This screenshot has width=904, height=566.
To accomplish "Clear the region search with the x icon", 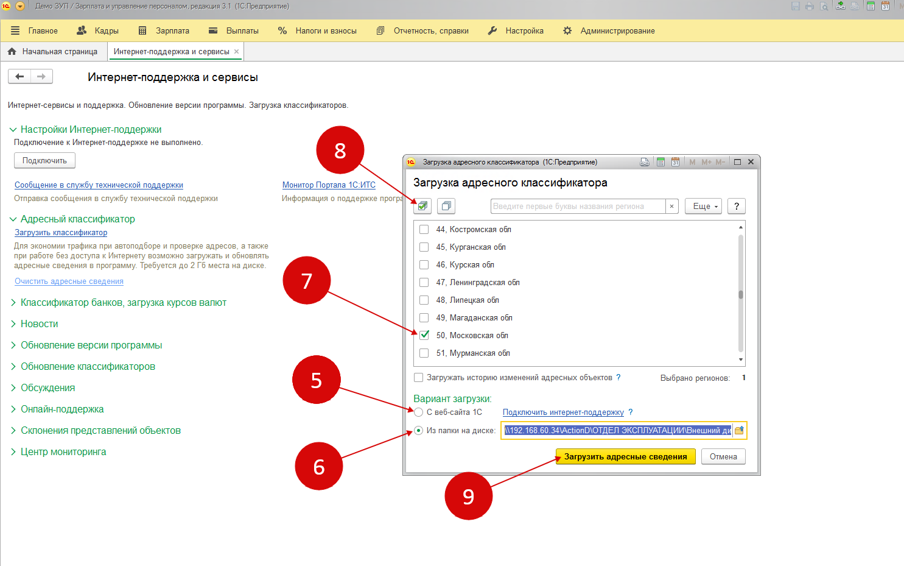I will pyautogui.click(x=671, y=207).
